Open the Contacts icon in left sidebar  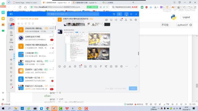[11, 48]
